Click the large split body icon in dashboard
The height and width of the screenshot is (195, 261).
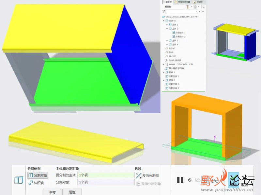point(19,180)
